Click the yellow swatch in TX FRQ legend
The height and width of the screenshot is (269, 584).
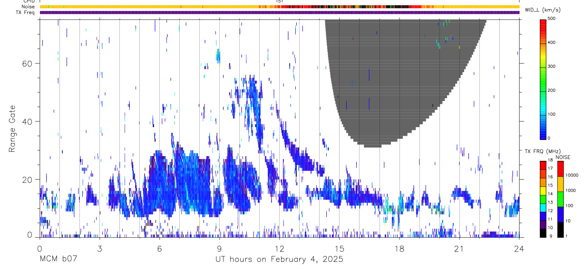pos(543,191)
